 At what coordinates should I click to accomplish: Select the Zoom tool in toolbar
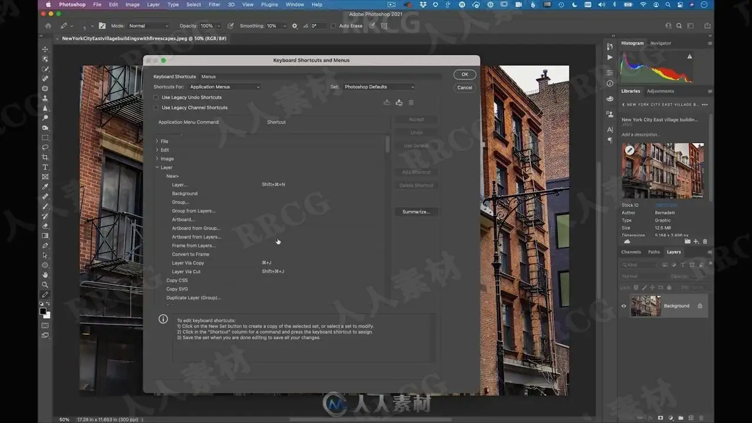click(45, 285)
